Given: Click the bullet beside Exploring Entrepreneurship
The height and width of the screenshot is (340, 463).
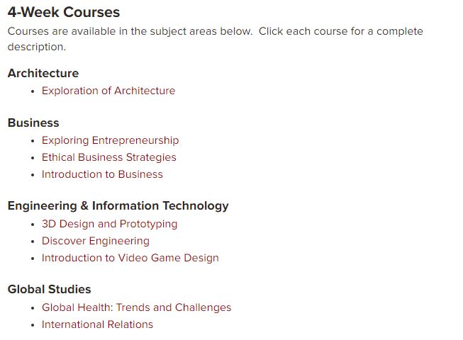Looking at the screenshot, I should 33,141.
